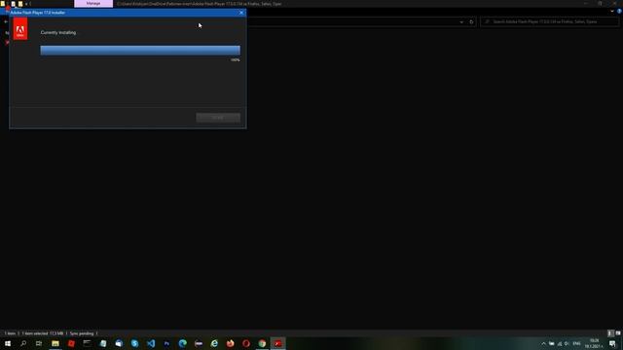Show hidden system tray icons
The height and width of the screenshot is (350, 623).
(543, 343)
